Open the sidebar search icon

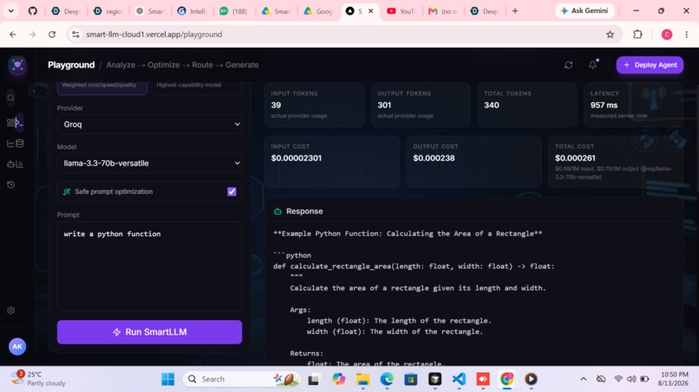click(10, 98)
